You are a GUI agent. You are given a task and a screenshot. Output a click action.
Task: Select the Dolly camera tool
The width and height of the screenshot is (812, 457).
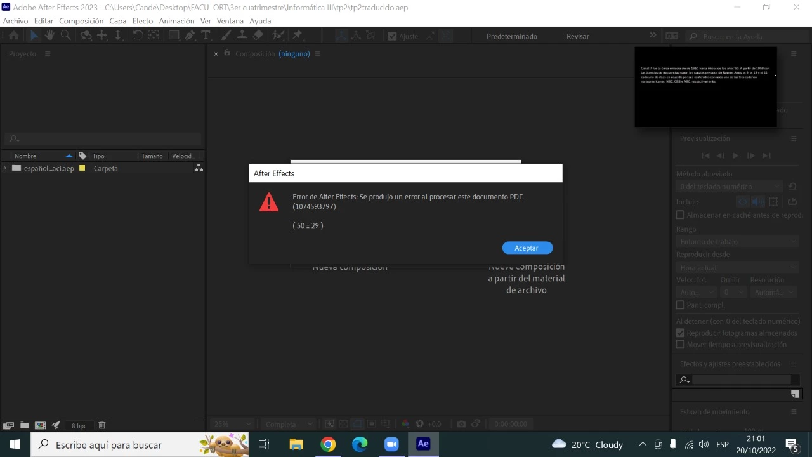tap(117, 36)
